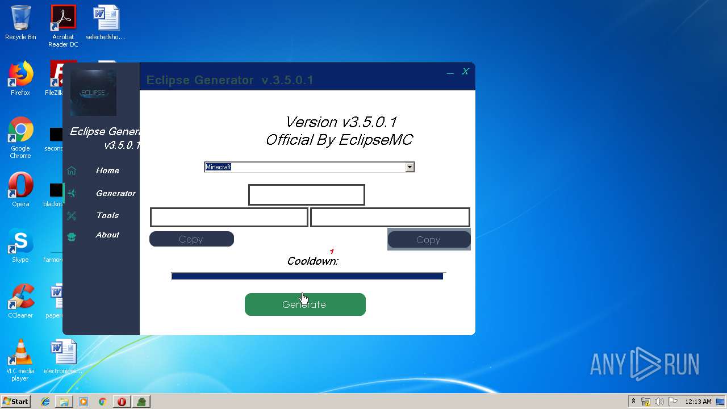Image resolution: width=727 pixels, height=409 pixels.
Task: Click the Generator rocket icon in sidebar
Action: coord(71,193)
